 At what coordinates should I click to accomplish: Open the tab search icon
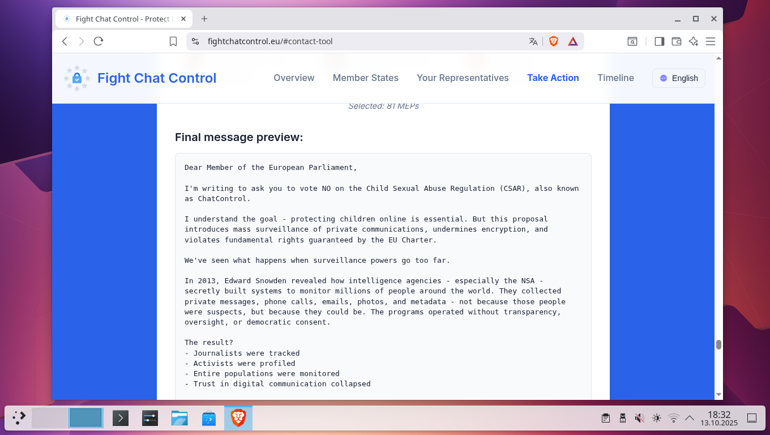pos(632,41)
